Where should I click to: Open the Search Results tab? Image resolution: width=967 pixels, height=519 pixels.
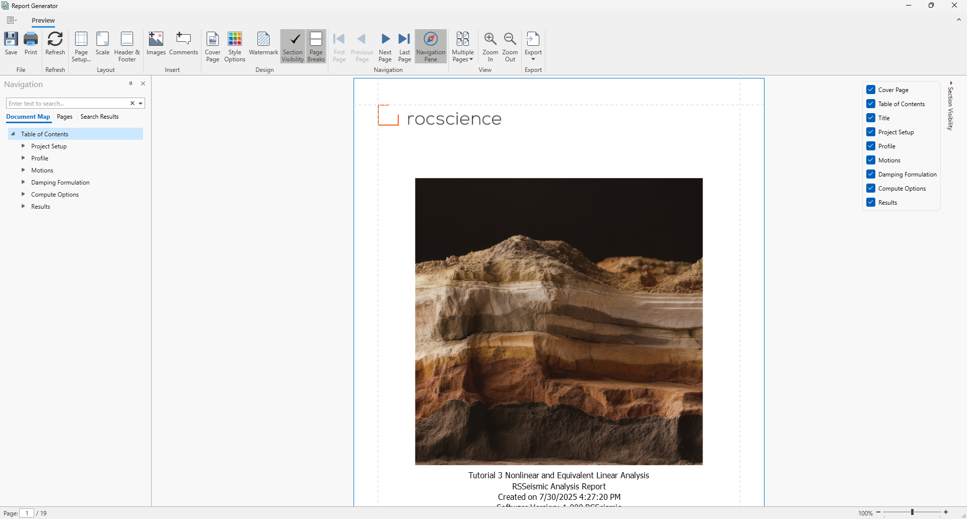click(100, 117)
